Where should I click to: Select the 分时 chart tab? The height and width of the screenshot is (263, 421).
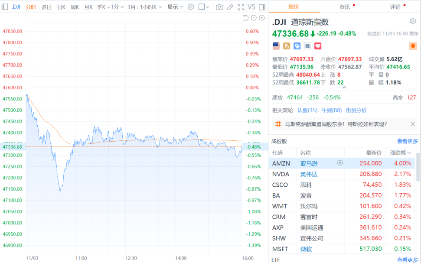[31, 7]
